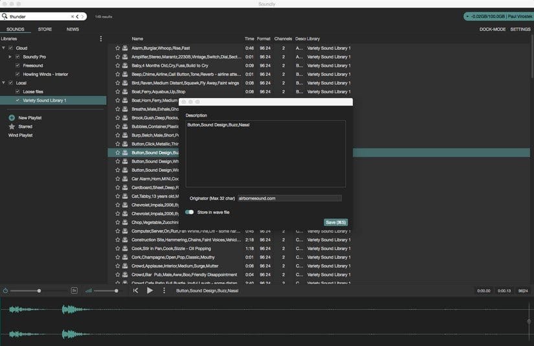
Task: Uncheck the Freesound library checkbox
Action: click(x=17, y=65)
